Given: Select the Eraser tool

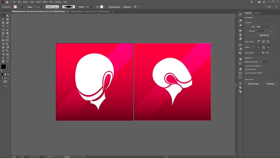Looking at the screenshot, I should (7, 33).
